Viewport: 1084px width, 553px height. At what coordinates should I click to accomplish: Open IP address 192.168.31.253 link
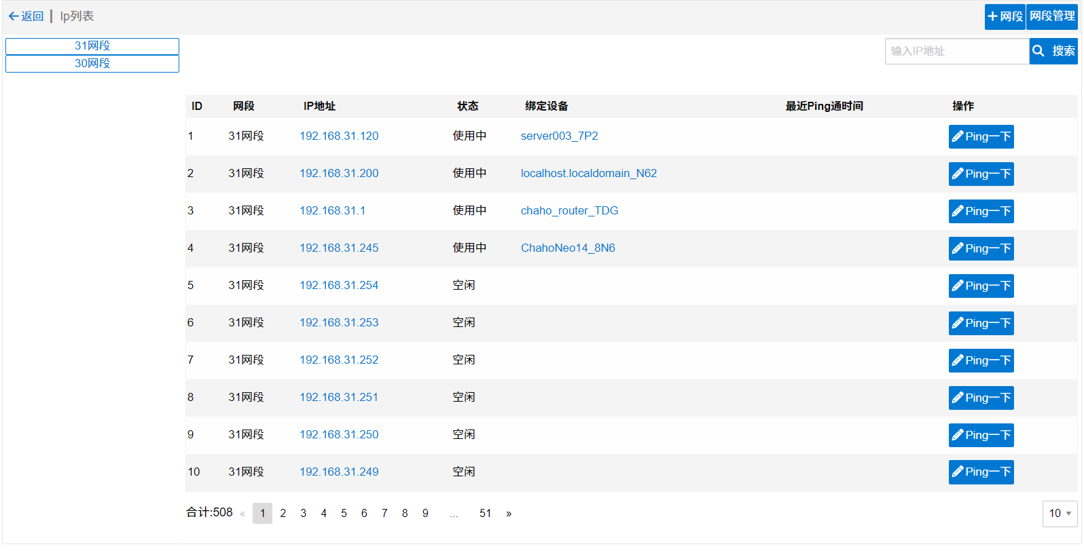point(339,322)
